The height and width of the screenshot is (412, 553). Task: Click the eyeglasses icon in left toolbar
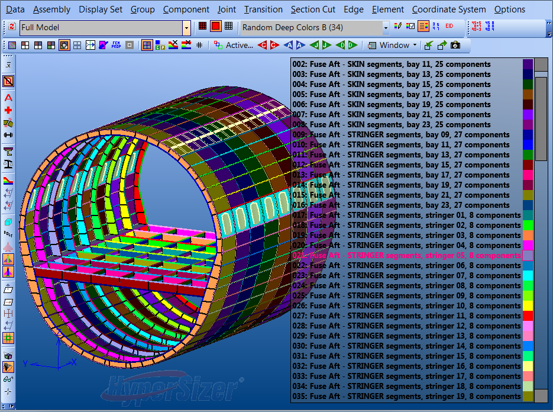coord(8,379)
